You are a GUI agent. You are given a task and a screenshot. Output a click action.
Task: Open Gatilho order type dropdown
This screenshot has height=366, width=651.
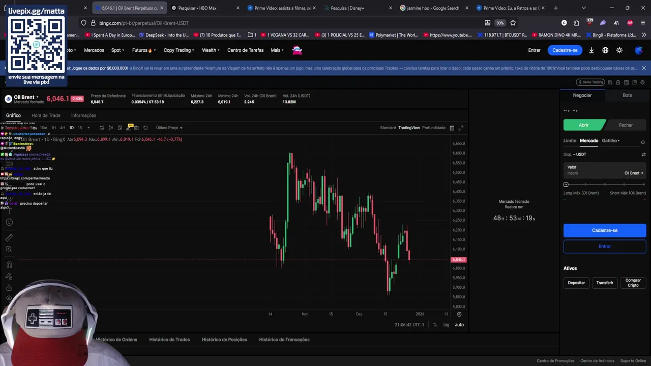click(x=611, y=141)
